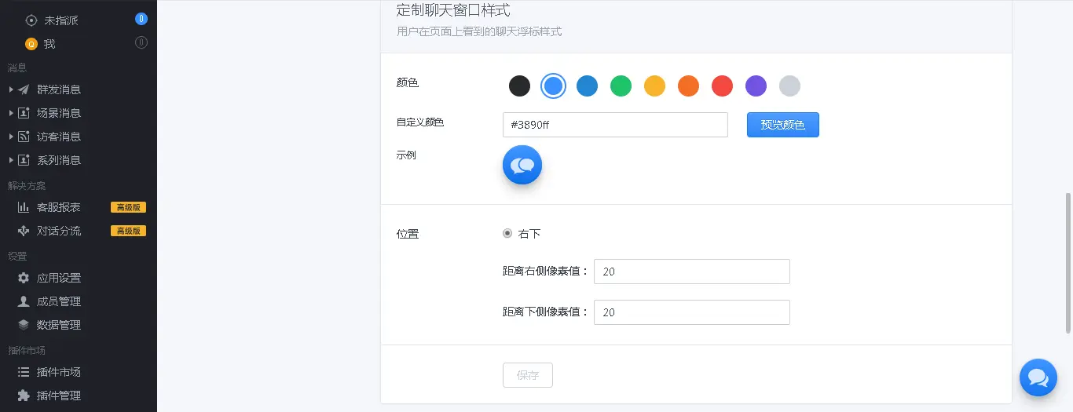This screenshot has height=412, width=1073.
Task: Click the 距离右侧像素值 input field
Action: click(692, 272)
